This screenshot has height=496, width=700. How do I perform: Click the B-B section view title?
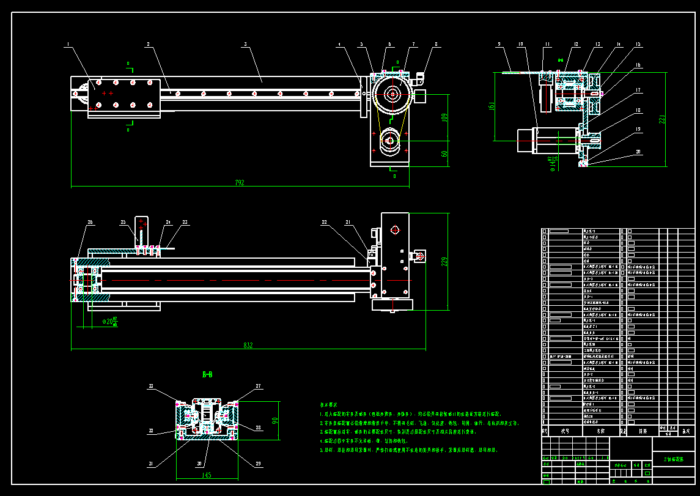coord(207,374)
